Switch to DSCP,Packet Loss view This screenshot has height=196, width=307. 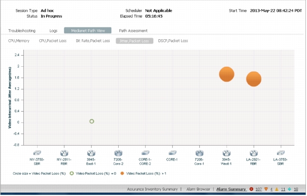coord(173,41)
